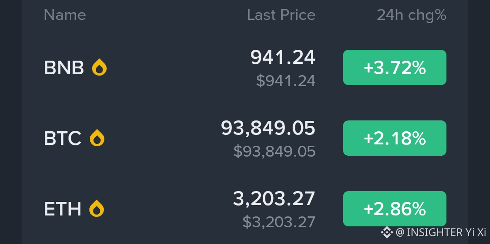Click the Binance logo in the watermark

pos(386,233)
